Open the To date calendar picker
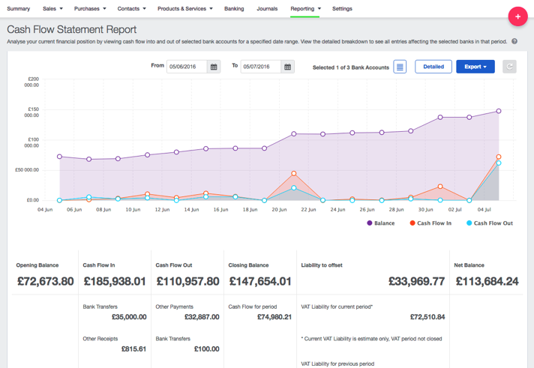This screenshot has width=534, height=368. coord(287,67)
